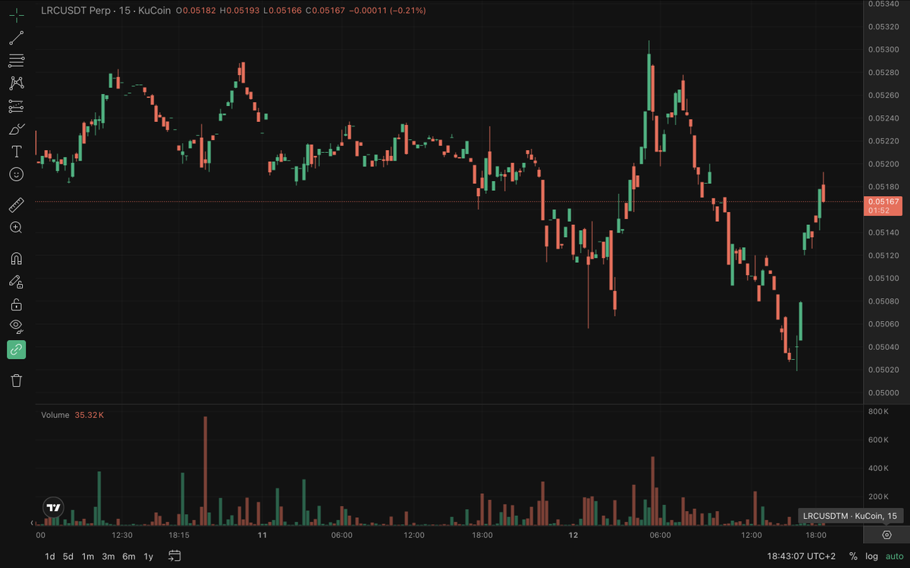Open timezone menu at 18:43:07 UTC+2
Image resolution: width=910 pixels, height=568 pixels.
tap(801, 557)
